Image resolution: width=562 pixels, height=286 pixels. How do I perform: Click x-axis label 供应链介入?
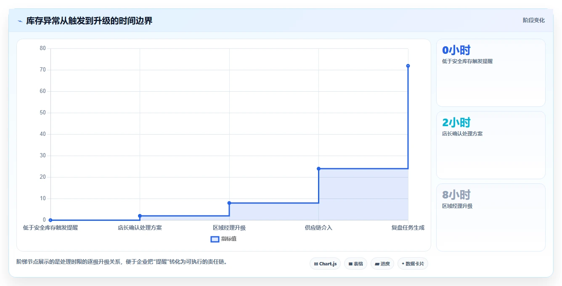318,228
